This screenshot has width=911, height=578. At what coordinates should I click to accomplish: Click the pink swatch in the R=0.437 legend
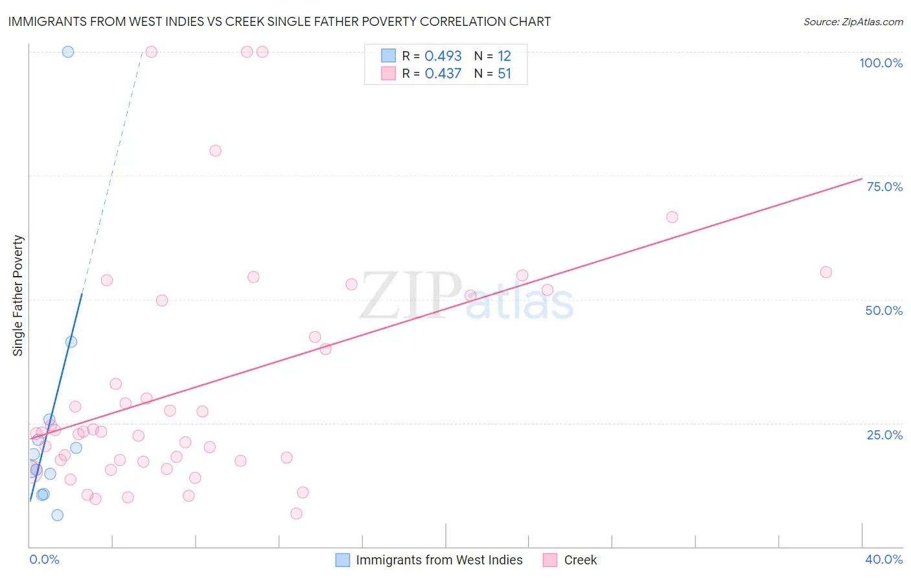388,73
